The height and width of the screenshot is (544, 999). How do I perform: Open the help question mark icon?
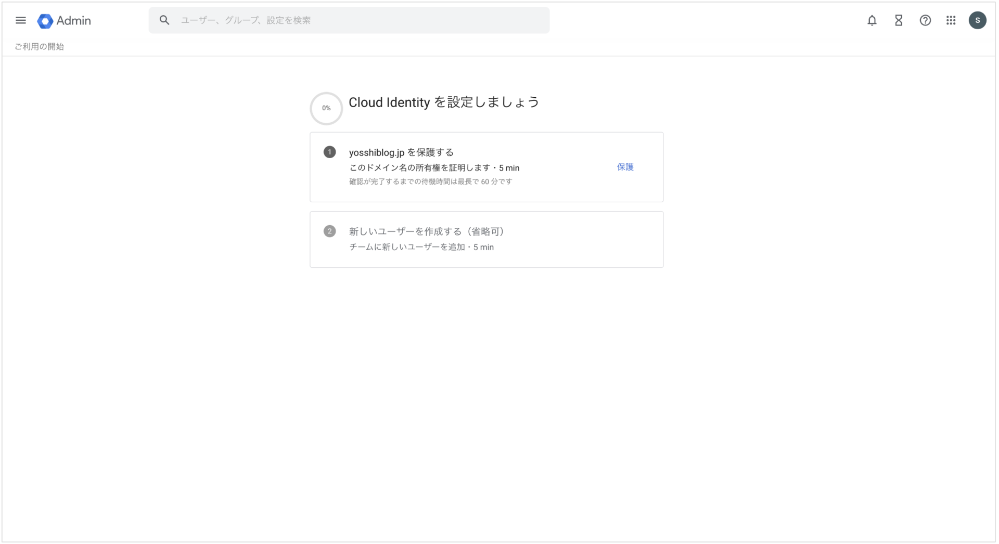click(x=925, y=20)
